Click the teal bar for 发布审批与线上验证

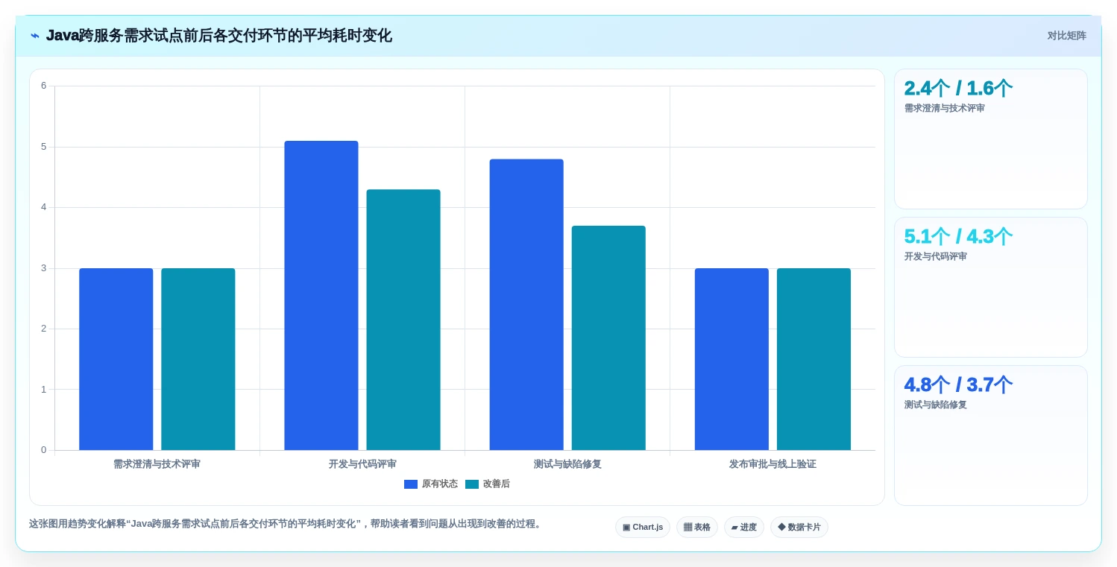[814, 359]
